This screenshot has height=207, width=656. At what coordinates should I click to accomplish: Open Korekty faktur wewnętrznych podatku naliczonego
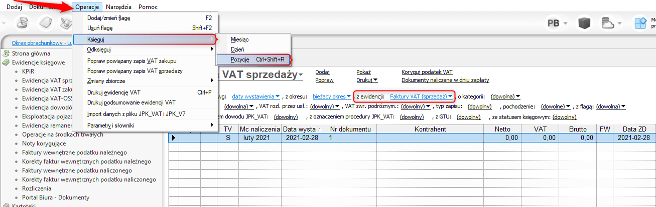coord(88,179)
